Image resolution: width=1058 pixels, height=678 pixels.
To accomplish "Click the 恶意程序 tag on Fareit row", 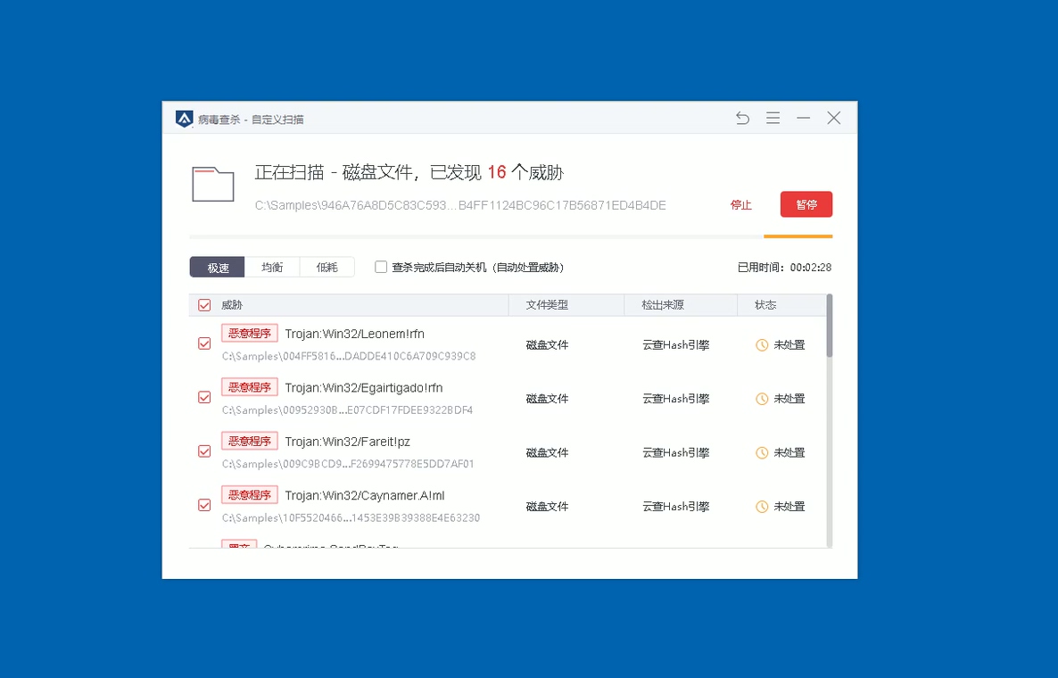I will coord(250,442).
